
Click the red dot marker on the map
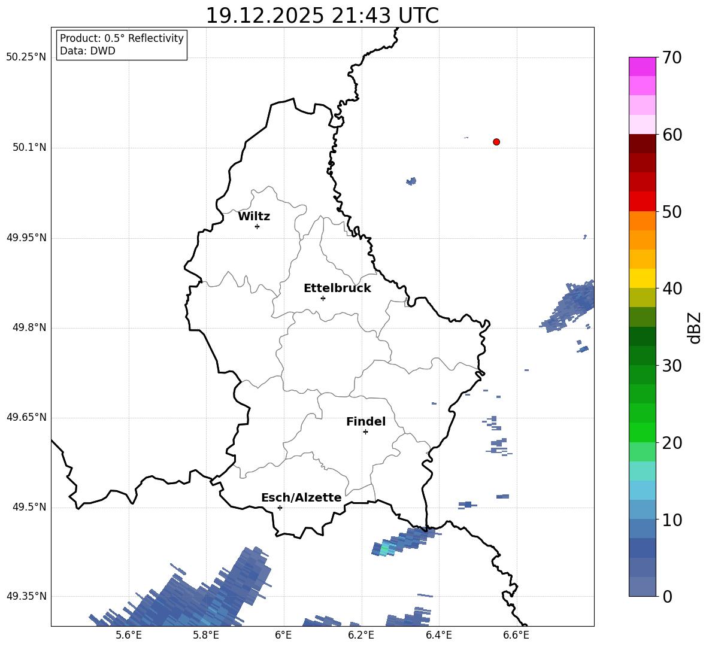(496, 142)
